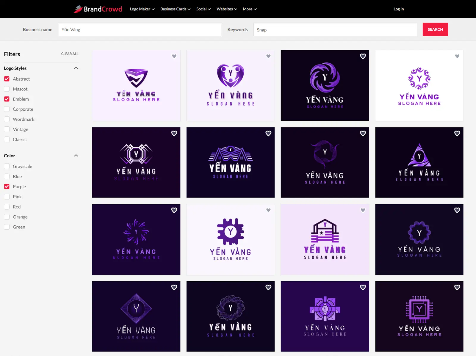
Task: Click the red SEARCH button
Action: [x=435, y=29]
